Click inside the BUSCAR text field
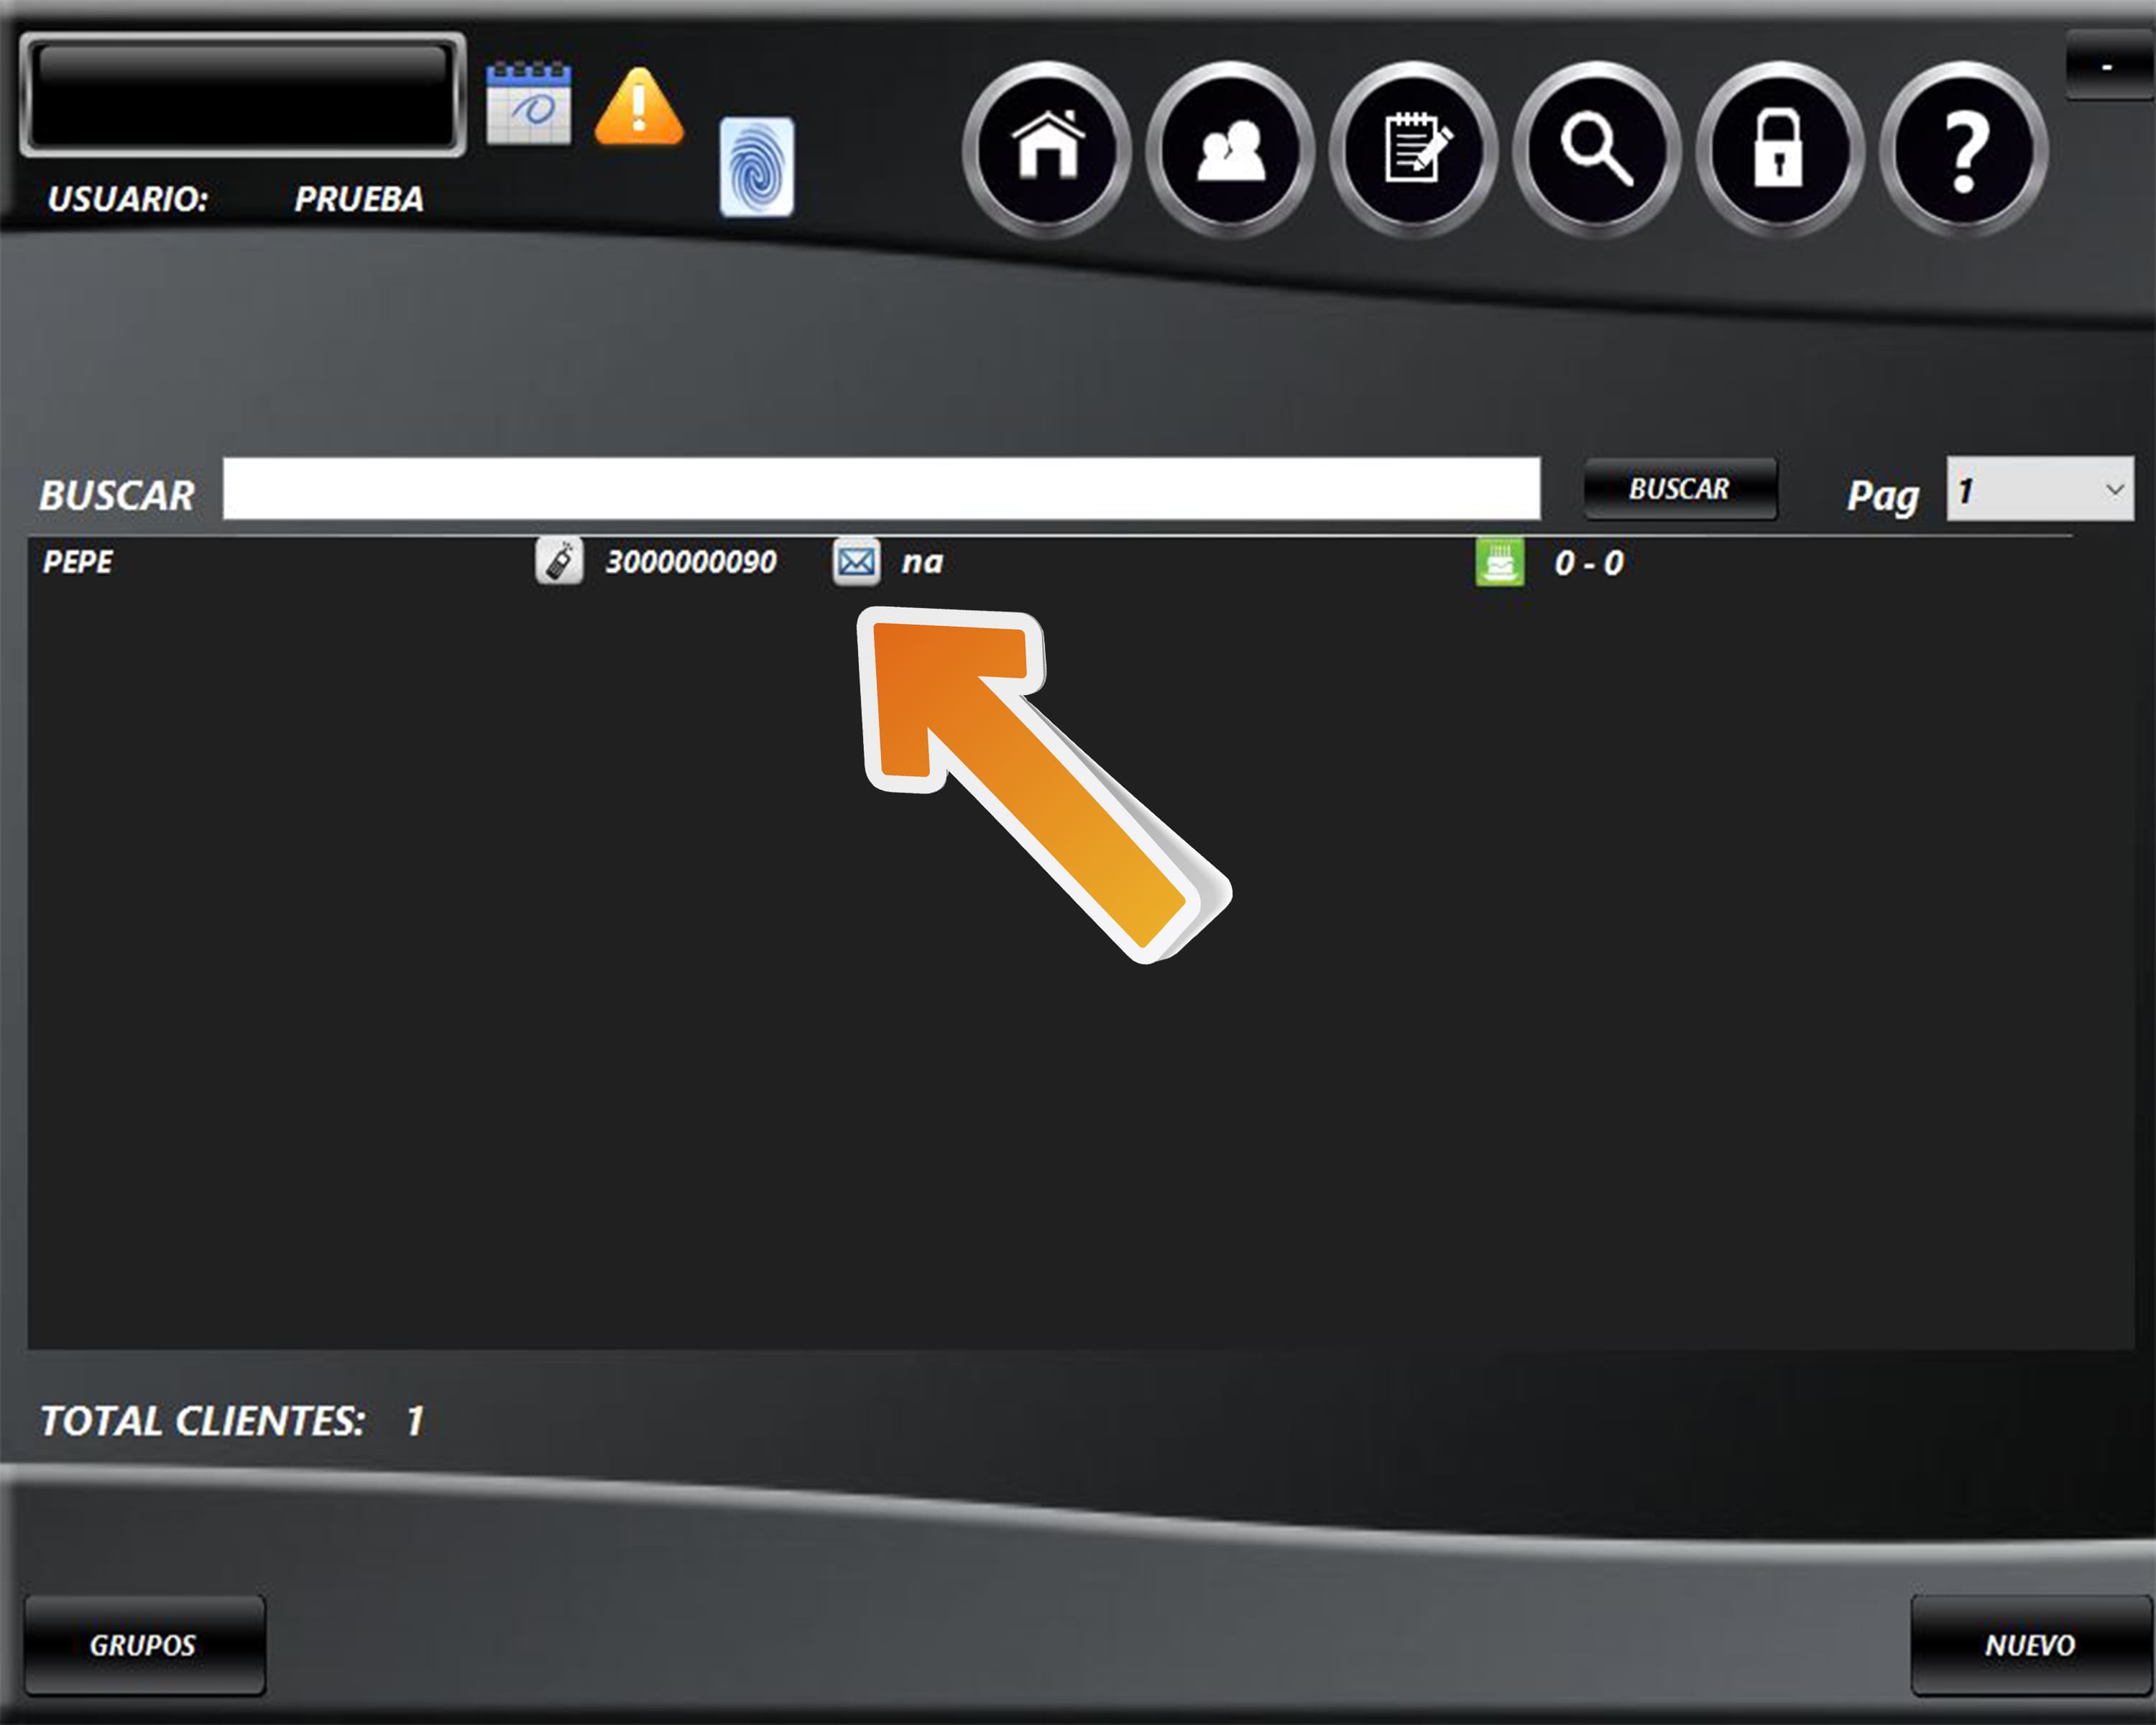The width and height of the screenshot is (2156, 1725). pos(880,489)
